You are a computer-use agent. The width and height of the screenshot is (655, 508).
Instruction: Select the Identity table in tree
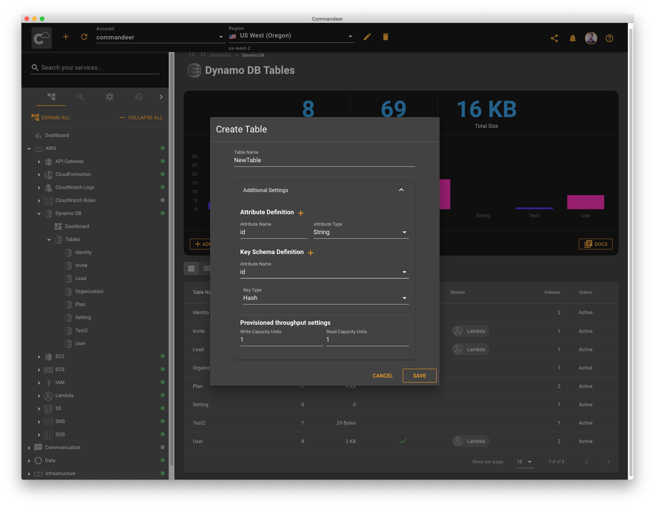tap(83, 252)
